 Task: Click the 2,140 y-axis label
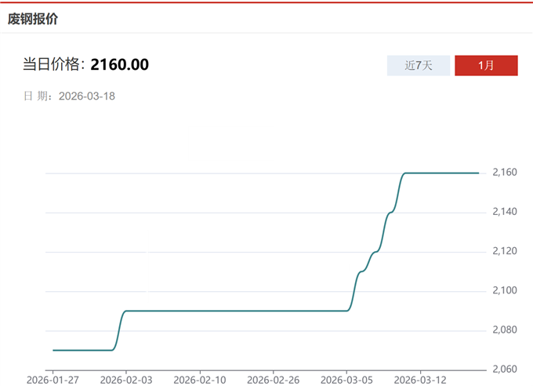pos(505,212)
